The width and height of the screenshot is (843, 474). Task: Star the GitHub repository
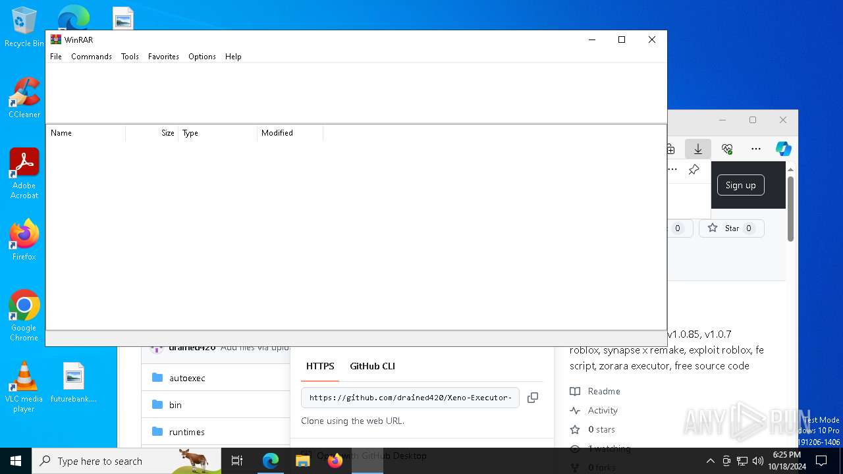pos(731,228)
